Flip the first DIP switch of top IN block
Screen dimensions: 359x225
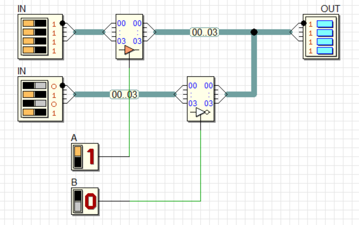coord(34,23)
